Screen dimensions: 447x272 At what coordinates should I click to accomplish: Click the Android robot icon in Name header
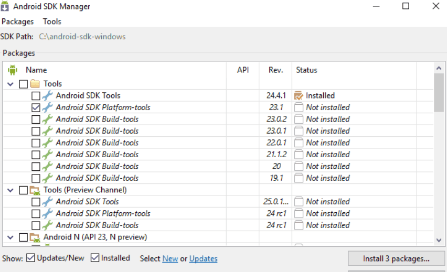[x=13, y=70]
